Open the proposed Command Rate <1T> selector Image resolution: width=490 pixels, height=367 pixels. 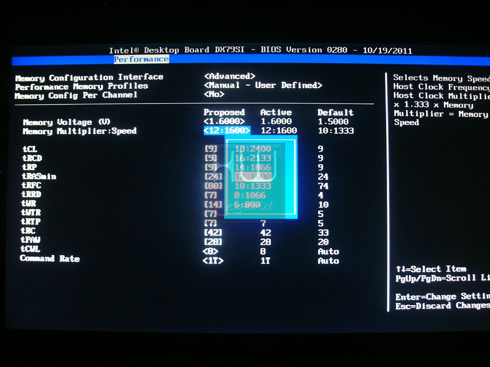[213, 261]
